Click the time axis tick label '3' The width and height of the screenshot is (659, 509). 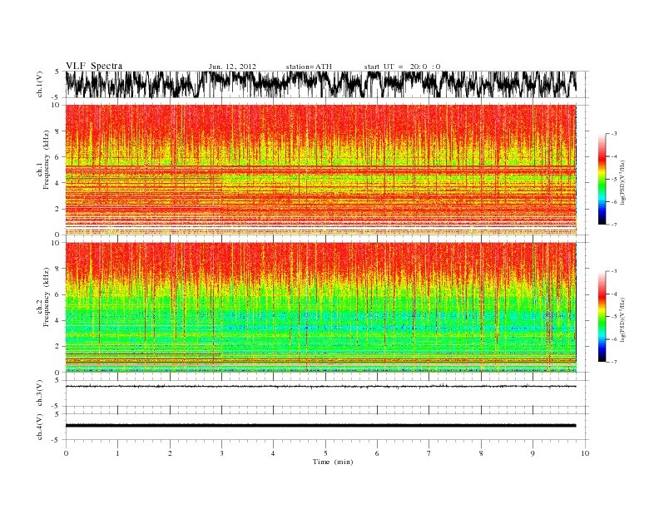[221, 453]
